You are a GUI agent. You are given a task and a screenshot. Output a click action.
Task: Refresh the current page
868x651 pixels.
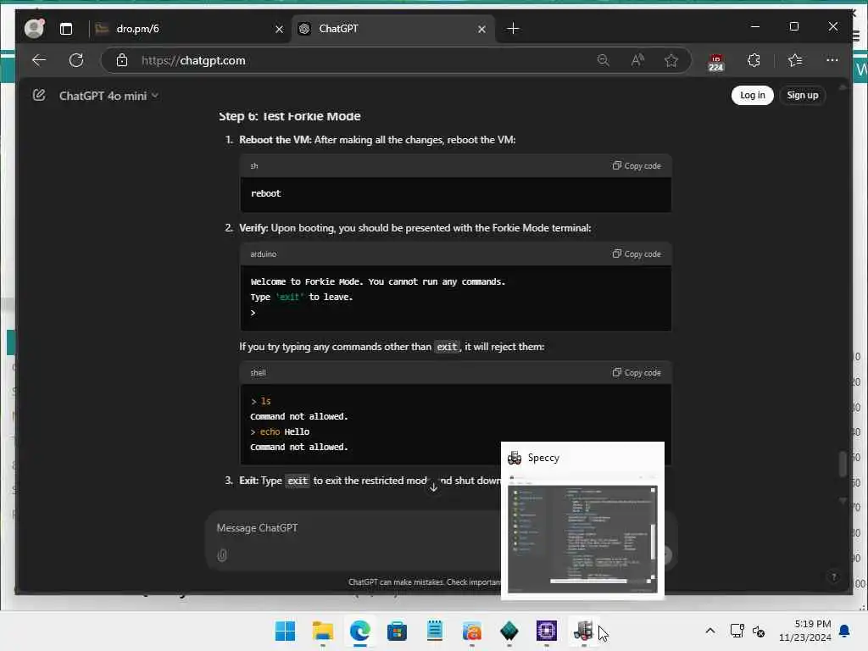76,60
